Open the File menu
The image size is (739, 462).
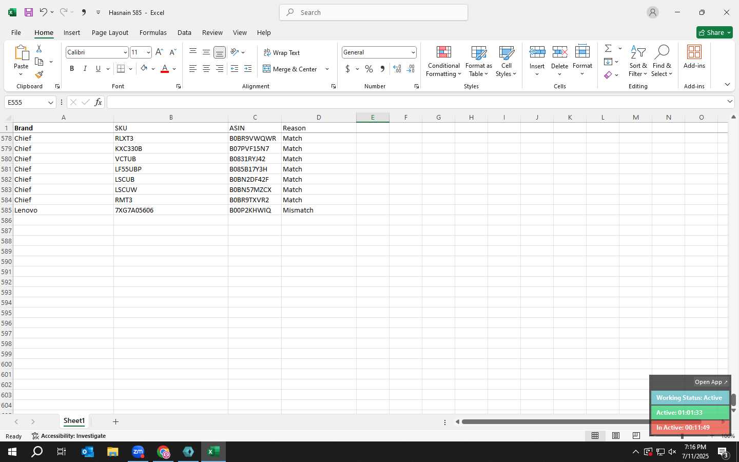16,32
